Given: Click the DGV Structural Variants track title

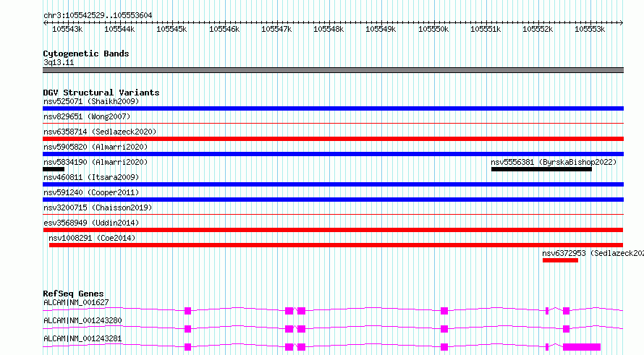Looking at the screenshot, I should click(101, 93).
